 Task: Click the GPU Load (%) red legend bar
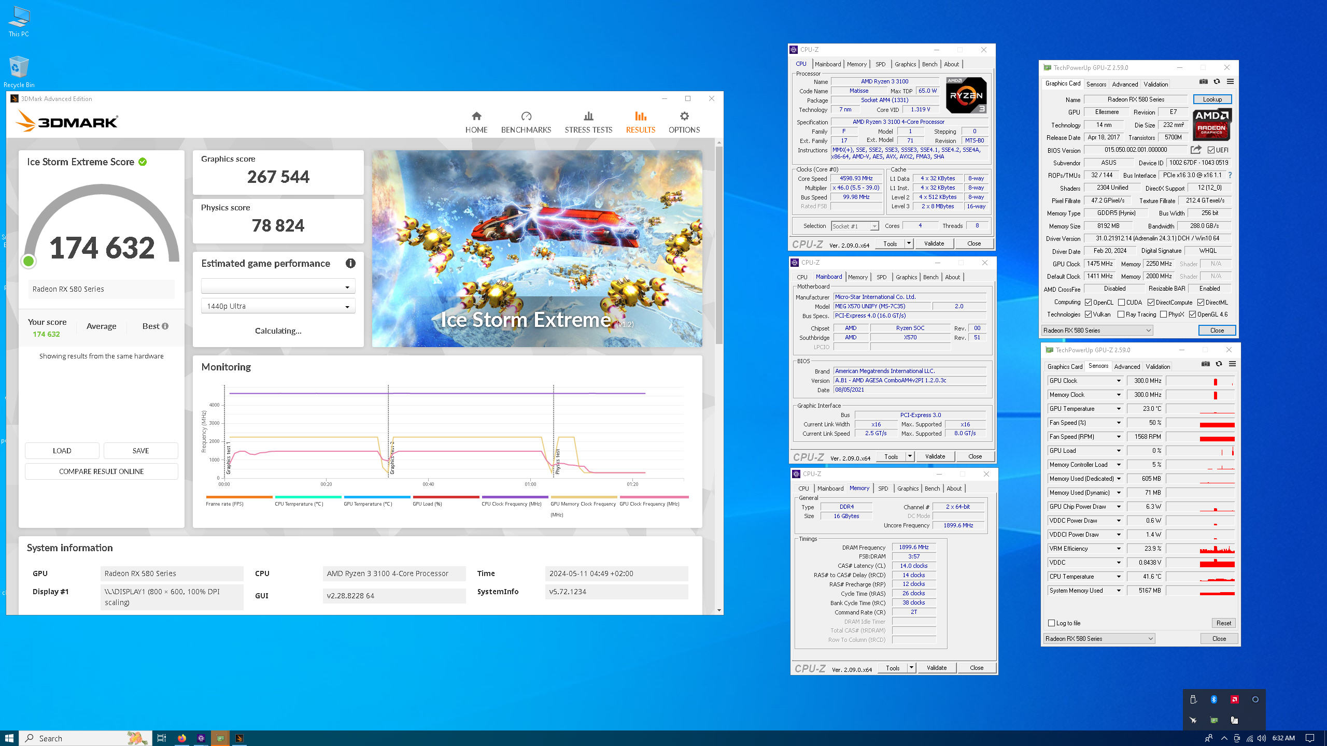point(446,497)
